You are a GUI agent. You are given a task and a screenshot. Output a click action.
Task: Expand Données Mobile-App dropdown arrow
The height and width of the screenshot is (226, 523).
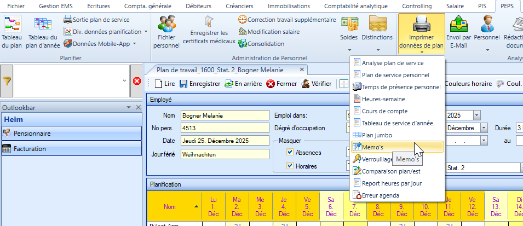[134, 44]
